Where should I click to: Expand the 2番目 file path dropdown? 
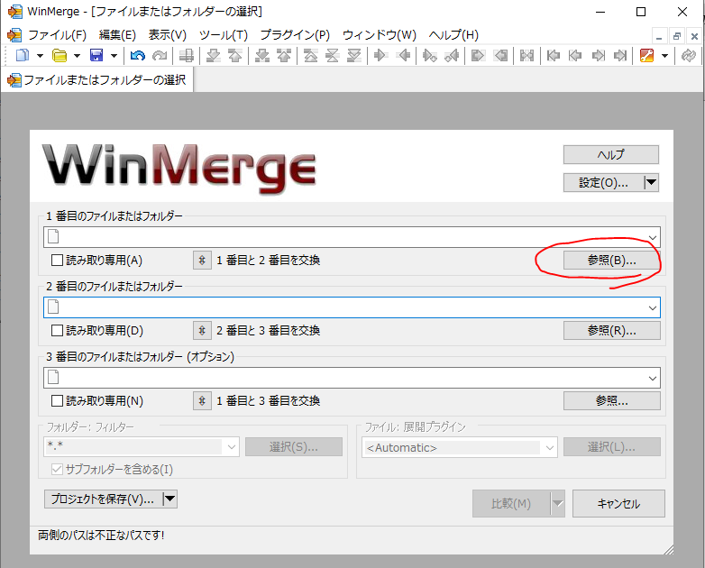tap(653, 307)
